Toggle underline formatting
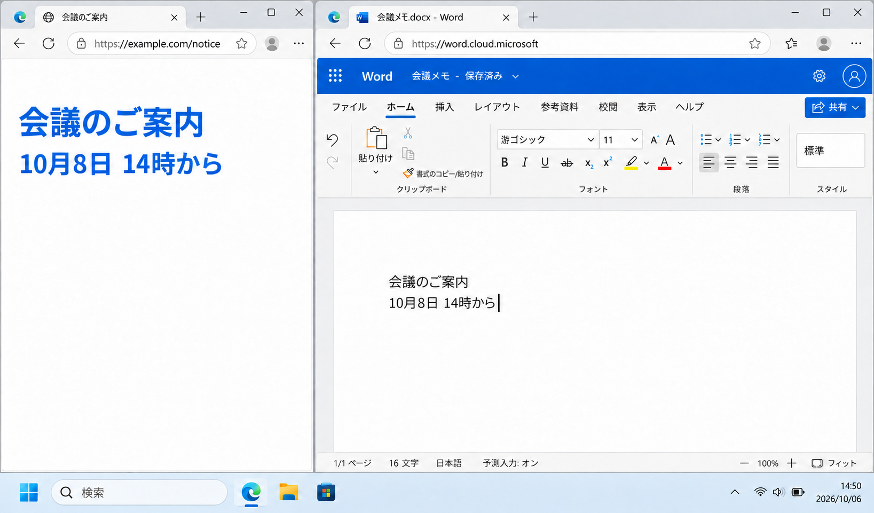Screen dimensions: 874x513 point(545,163)
